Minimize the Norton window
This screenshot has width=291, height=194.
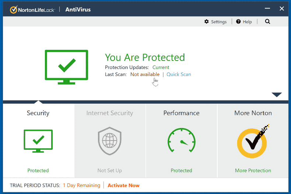pos(267,8)
